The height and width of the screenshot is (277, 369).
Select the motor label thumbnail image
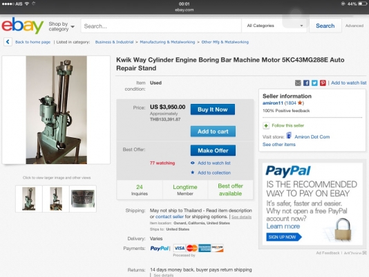coord(83,199)
